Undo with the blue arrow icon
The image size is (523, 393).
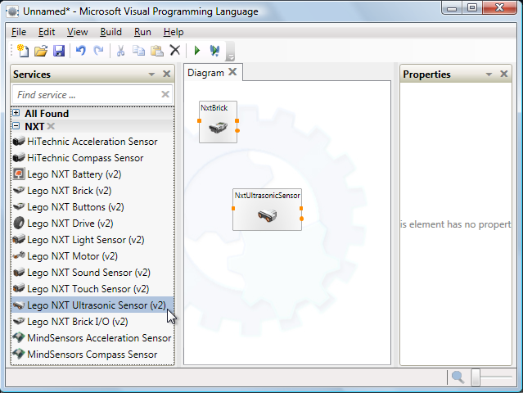tap(81, 51)
